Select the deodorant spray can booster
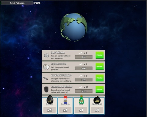This screenshot has height=117, width=147. coord(65,99)
